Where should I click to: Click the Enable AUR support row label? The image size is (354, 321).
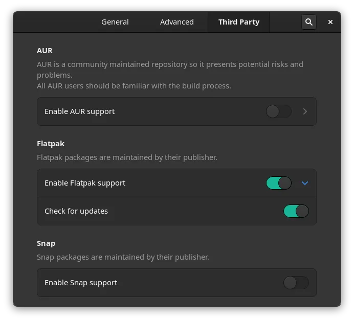[79, 111]
